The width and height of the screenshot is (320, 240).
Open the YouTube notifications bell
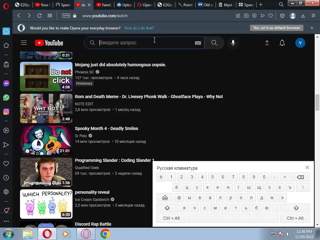[282, 43]
